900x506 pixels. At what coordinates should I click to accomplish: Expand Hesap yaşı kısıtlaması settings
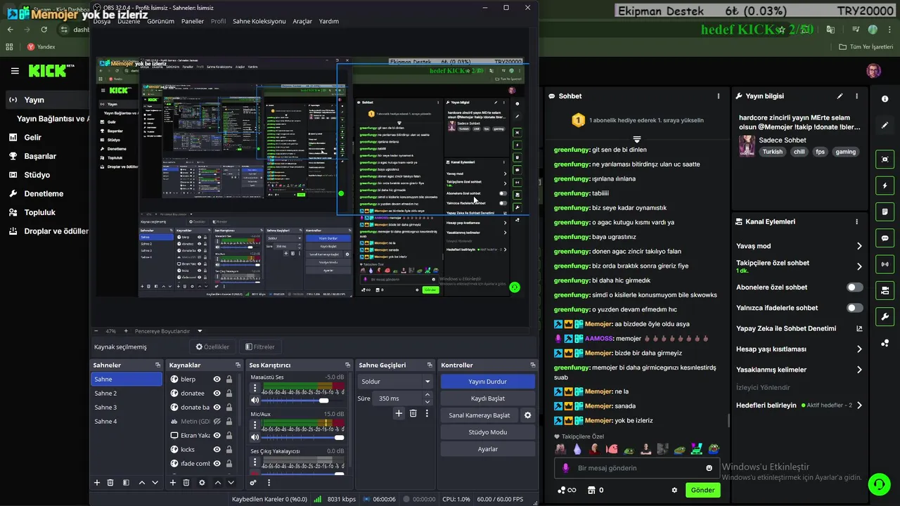(x=859, y=349)
